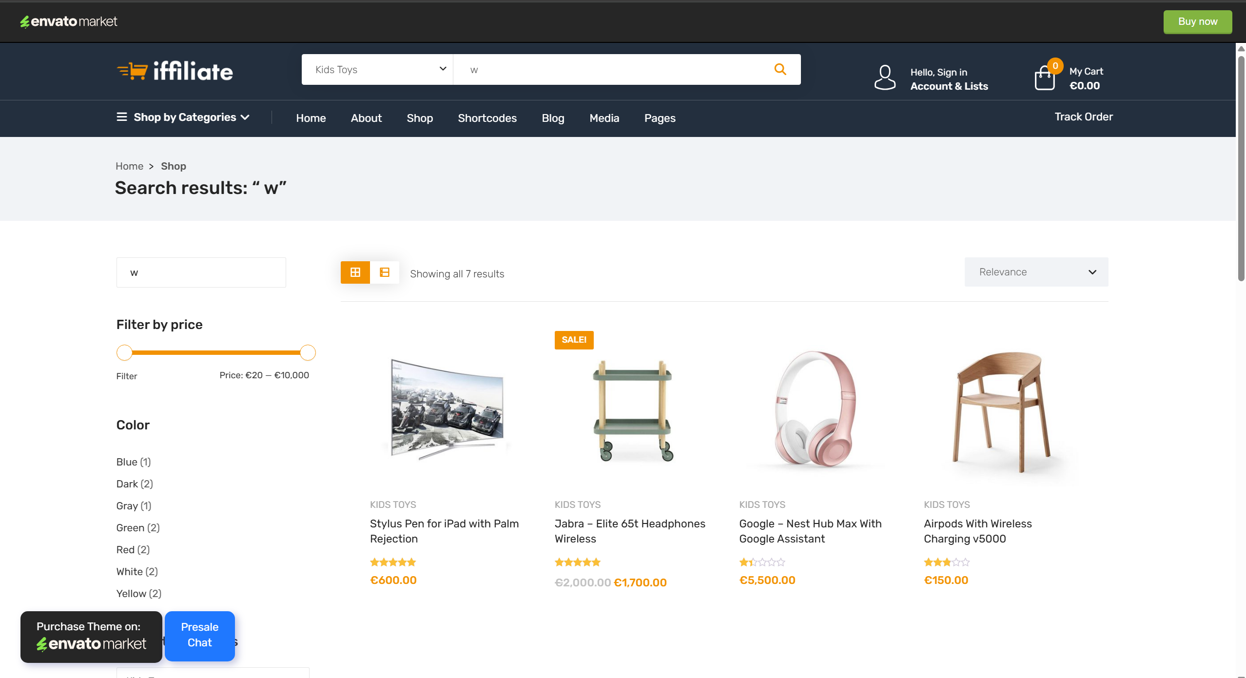Open the Pages menu item
Viewport: 1246px width, 678px height.
click(x=660, y=118)
